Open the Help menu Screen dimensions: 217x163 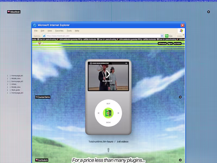[x=77, y=31]
